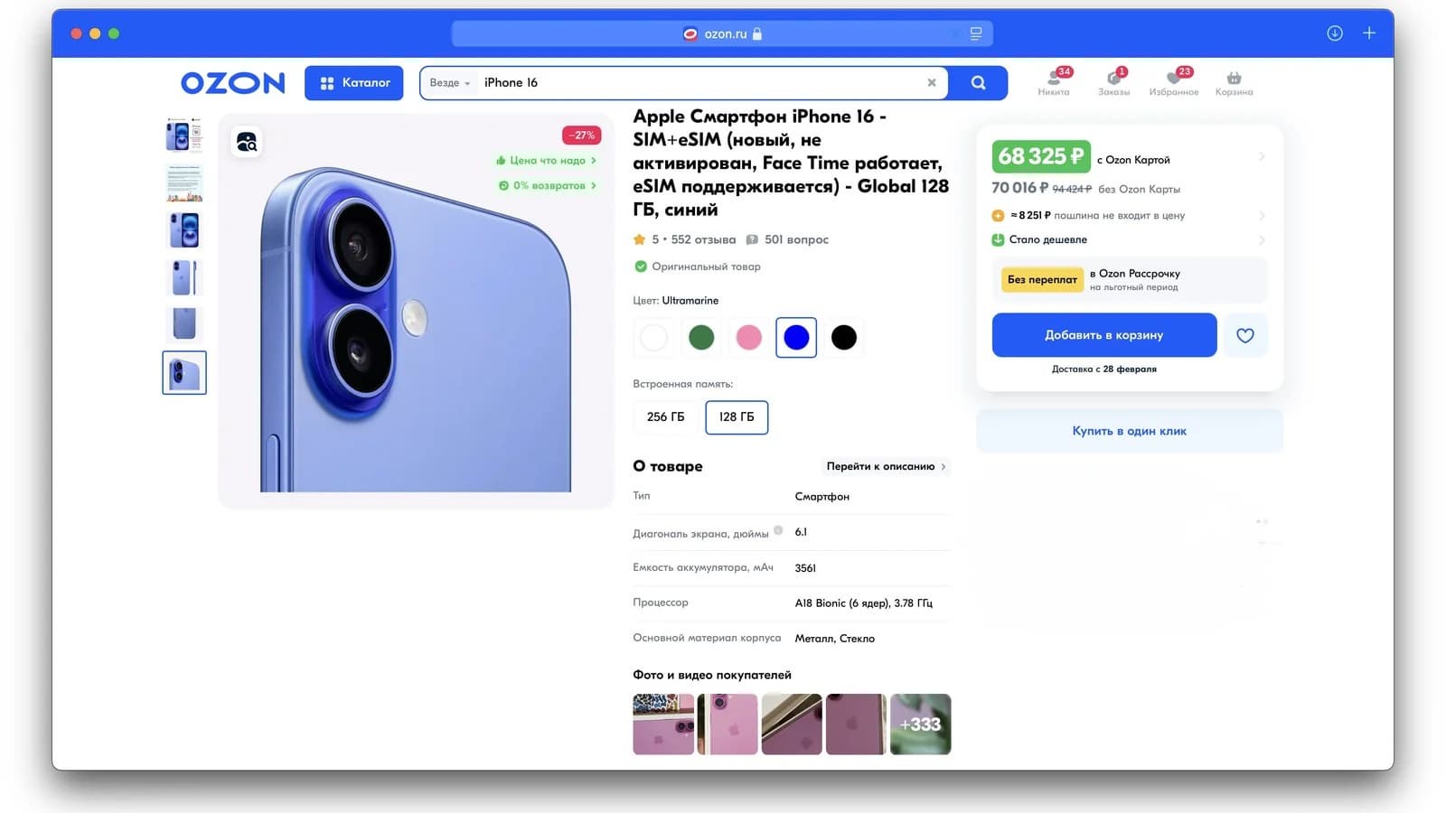Click the magnifier search button
Screen dimensions: 1446x813
[978, 83]
